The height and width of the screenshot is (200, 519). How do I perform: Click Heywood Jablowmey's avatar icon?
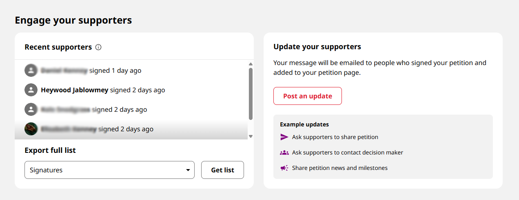pyautogui.click(x=31, y=90)
